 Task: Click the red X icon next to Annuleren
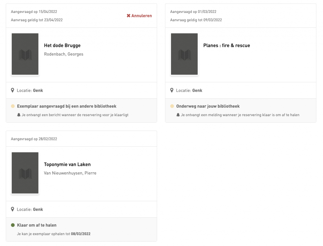[128, 16]
